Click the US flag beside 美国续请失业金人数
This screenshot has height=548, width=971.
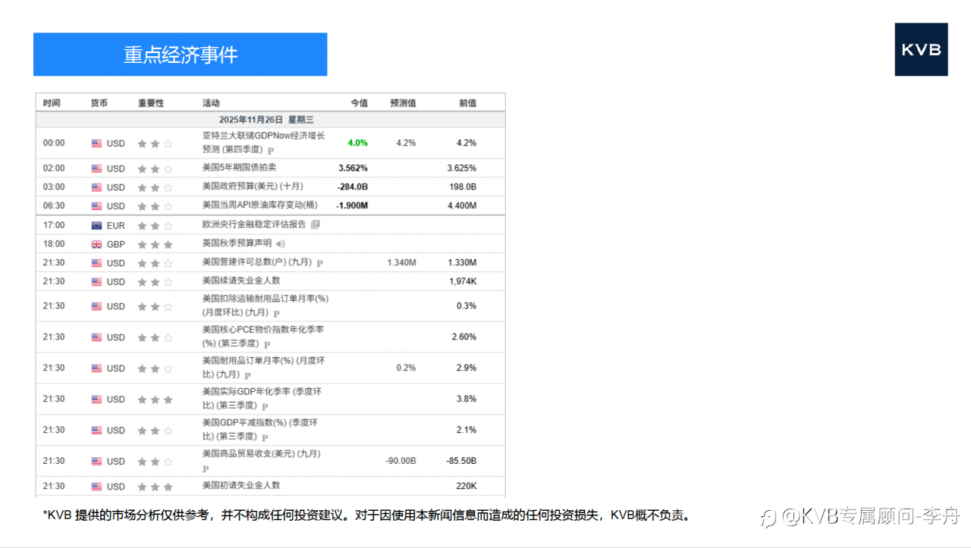pyautogui.click(x=96, y=282)
